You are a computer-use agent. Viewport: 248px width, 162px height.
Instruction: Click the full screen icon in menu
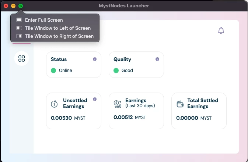[x=19, y=20]
